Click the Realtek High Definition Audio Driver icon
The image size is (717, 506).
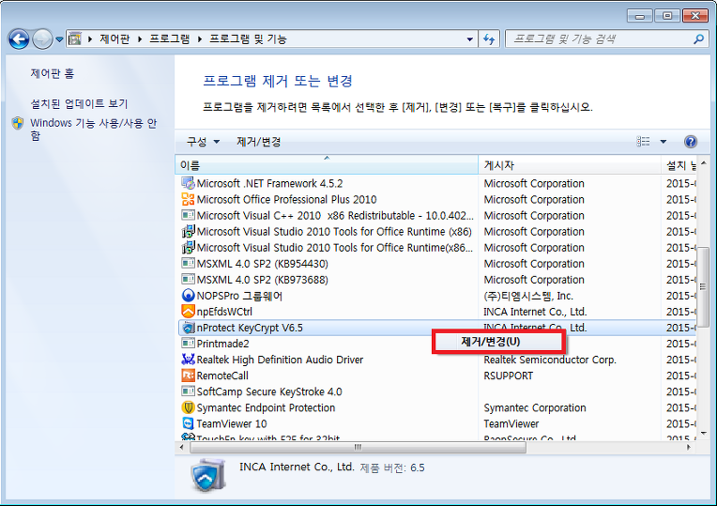(x=188, y=360)
